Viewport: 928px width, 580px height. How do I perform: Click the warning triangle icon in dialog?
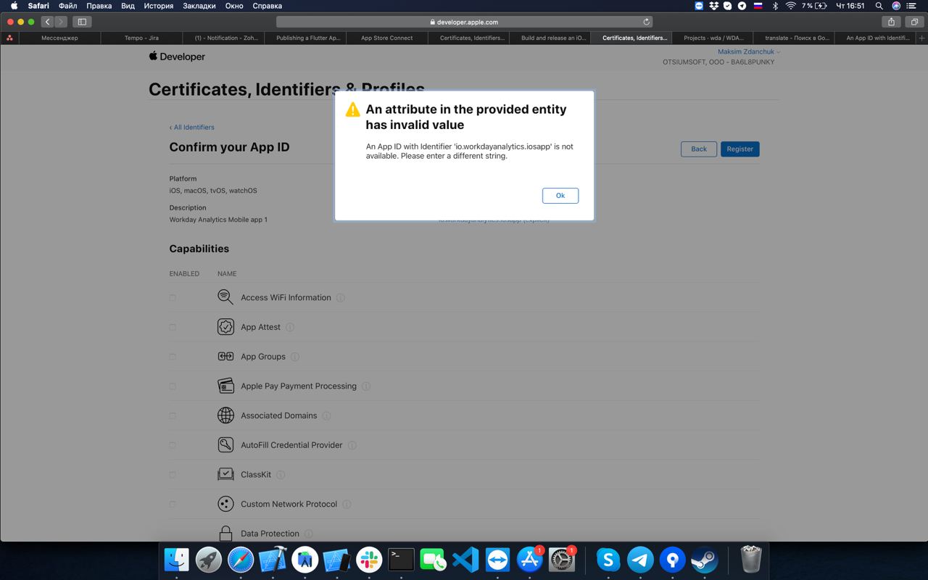[352, 109]
